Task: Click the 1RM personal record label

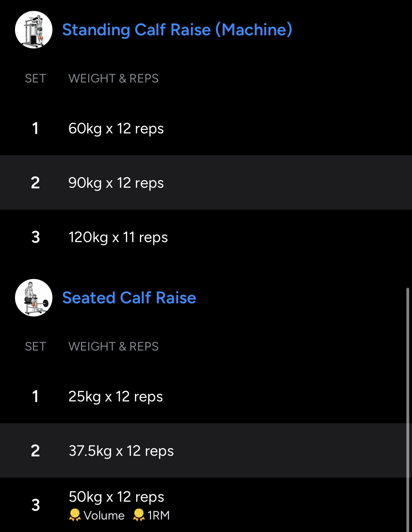Action: [159, 515]
